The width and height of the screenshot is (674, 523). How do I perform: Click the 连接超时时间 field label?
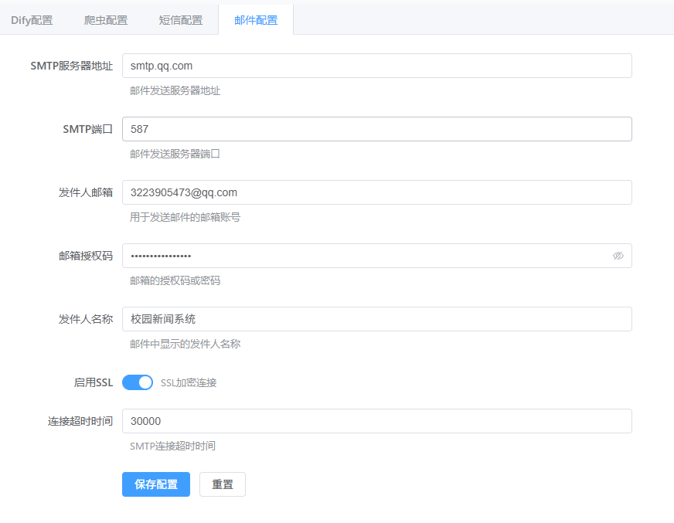[80, 421]
